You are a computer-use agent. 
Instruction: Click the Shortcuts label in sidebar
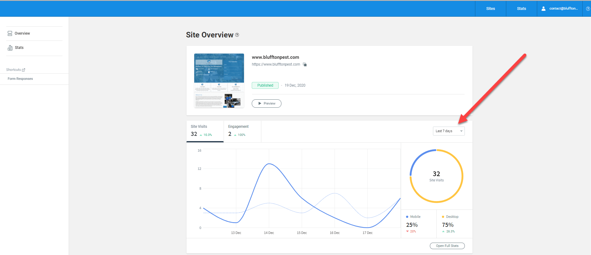pyautogui.click(x=14, y=70)
